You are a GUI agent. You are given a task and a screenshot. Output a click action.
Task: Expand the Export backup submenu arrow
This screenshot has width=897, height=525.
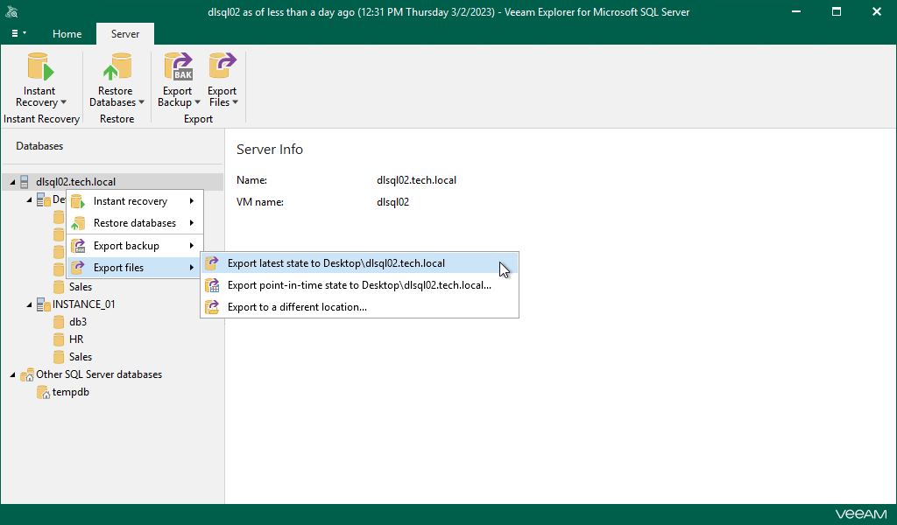click(192, 246)
